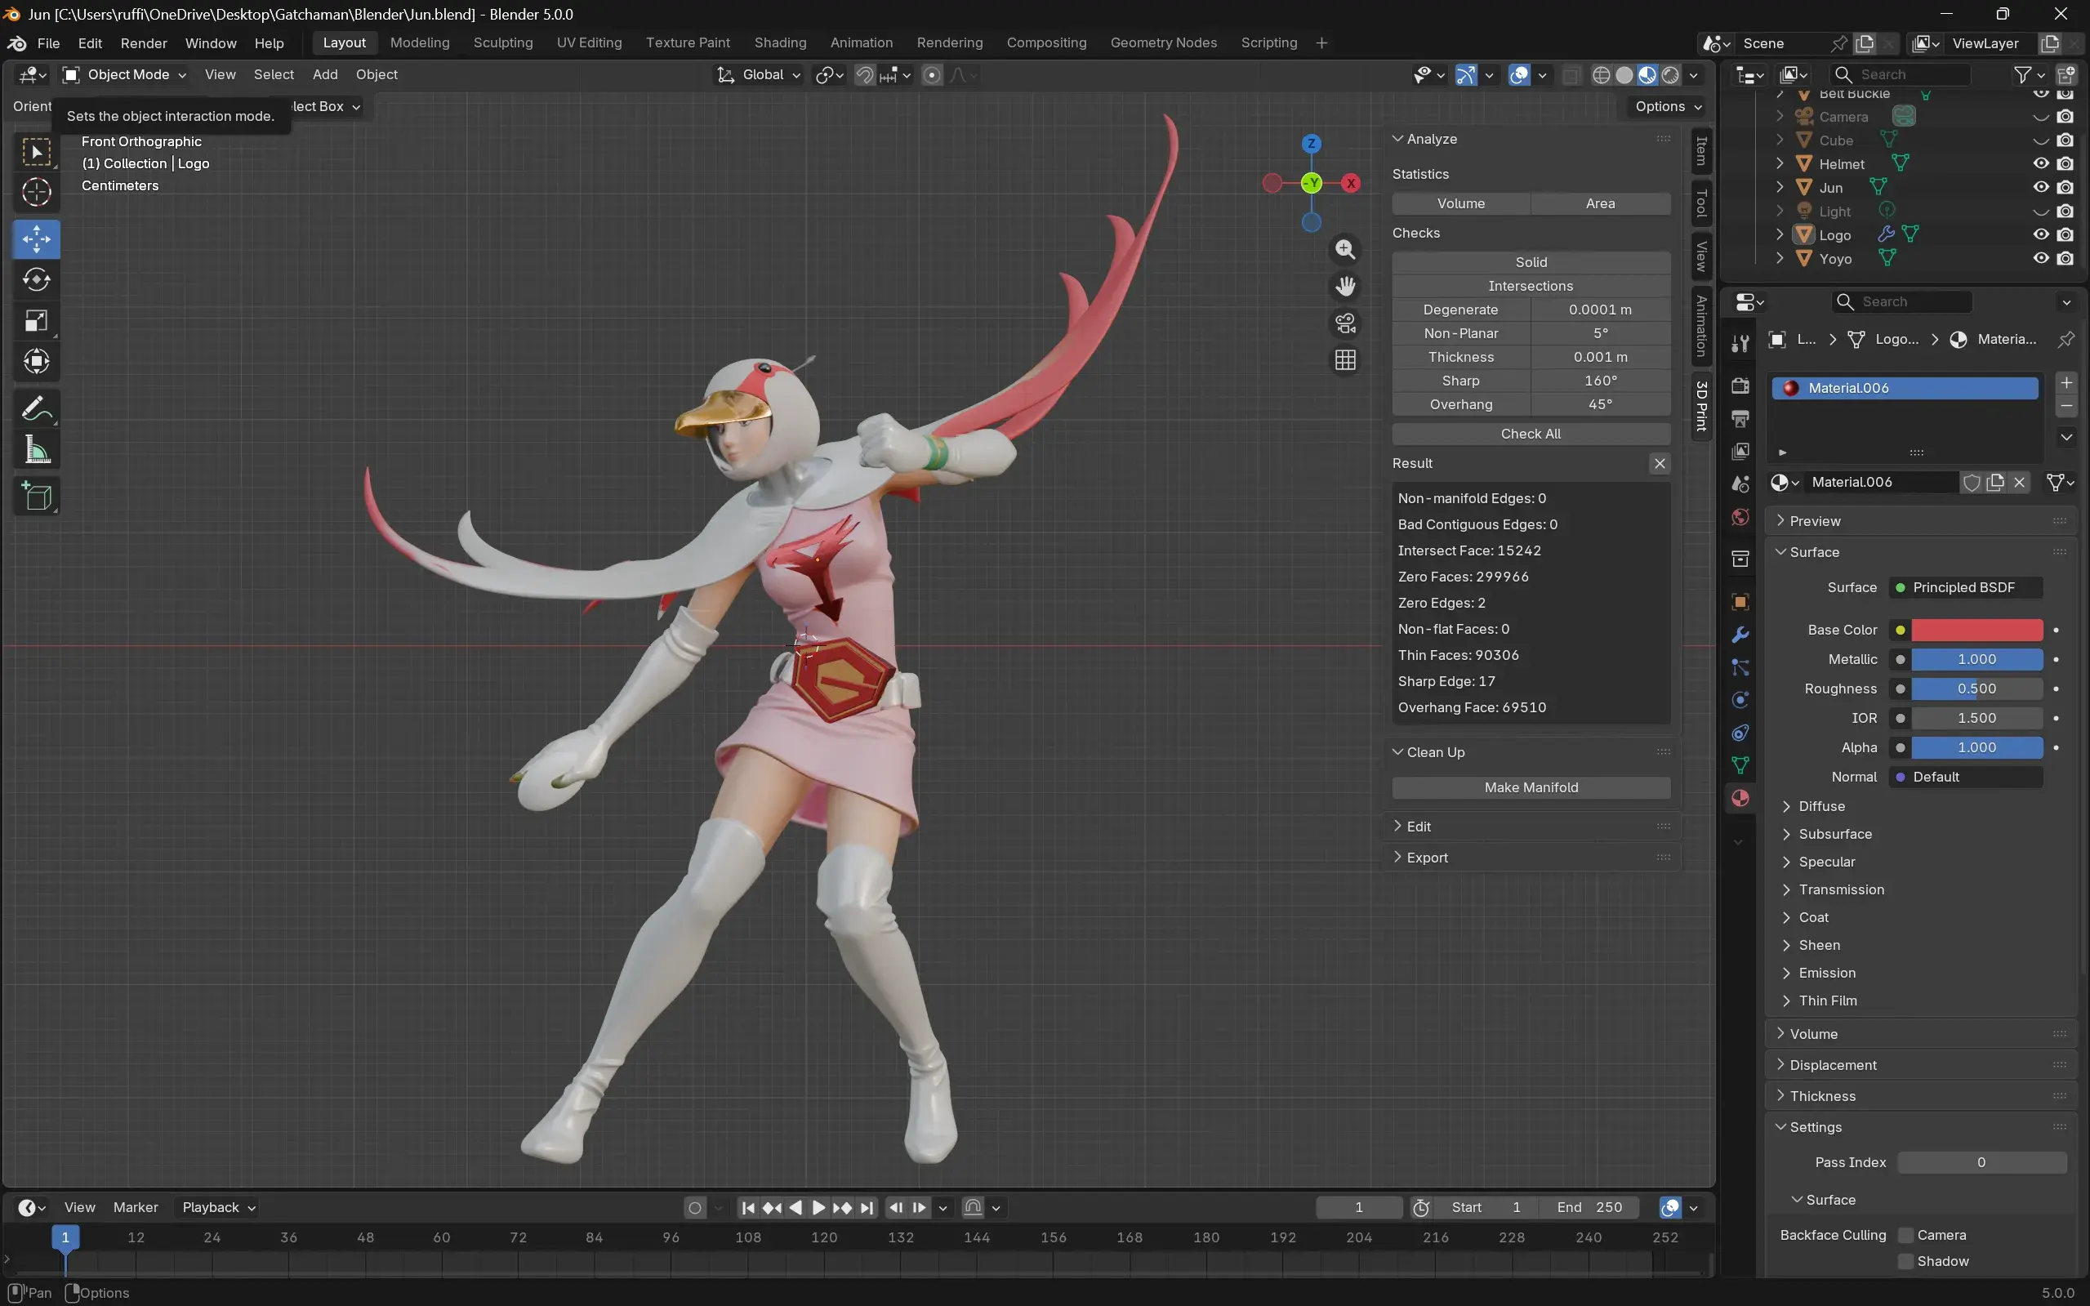Expand the Yoyo object in outliner

[1779, 258]
